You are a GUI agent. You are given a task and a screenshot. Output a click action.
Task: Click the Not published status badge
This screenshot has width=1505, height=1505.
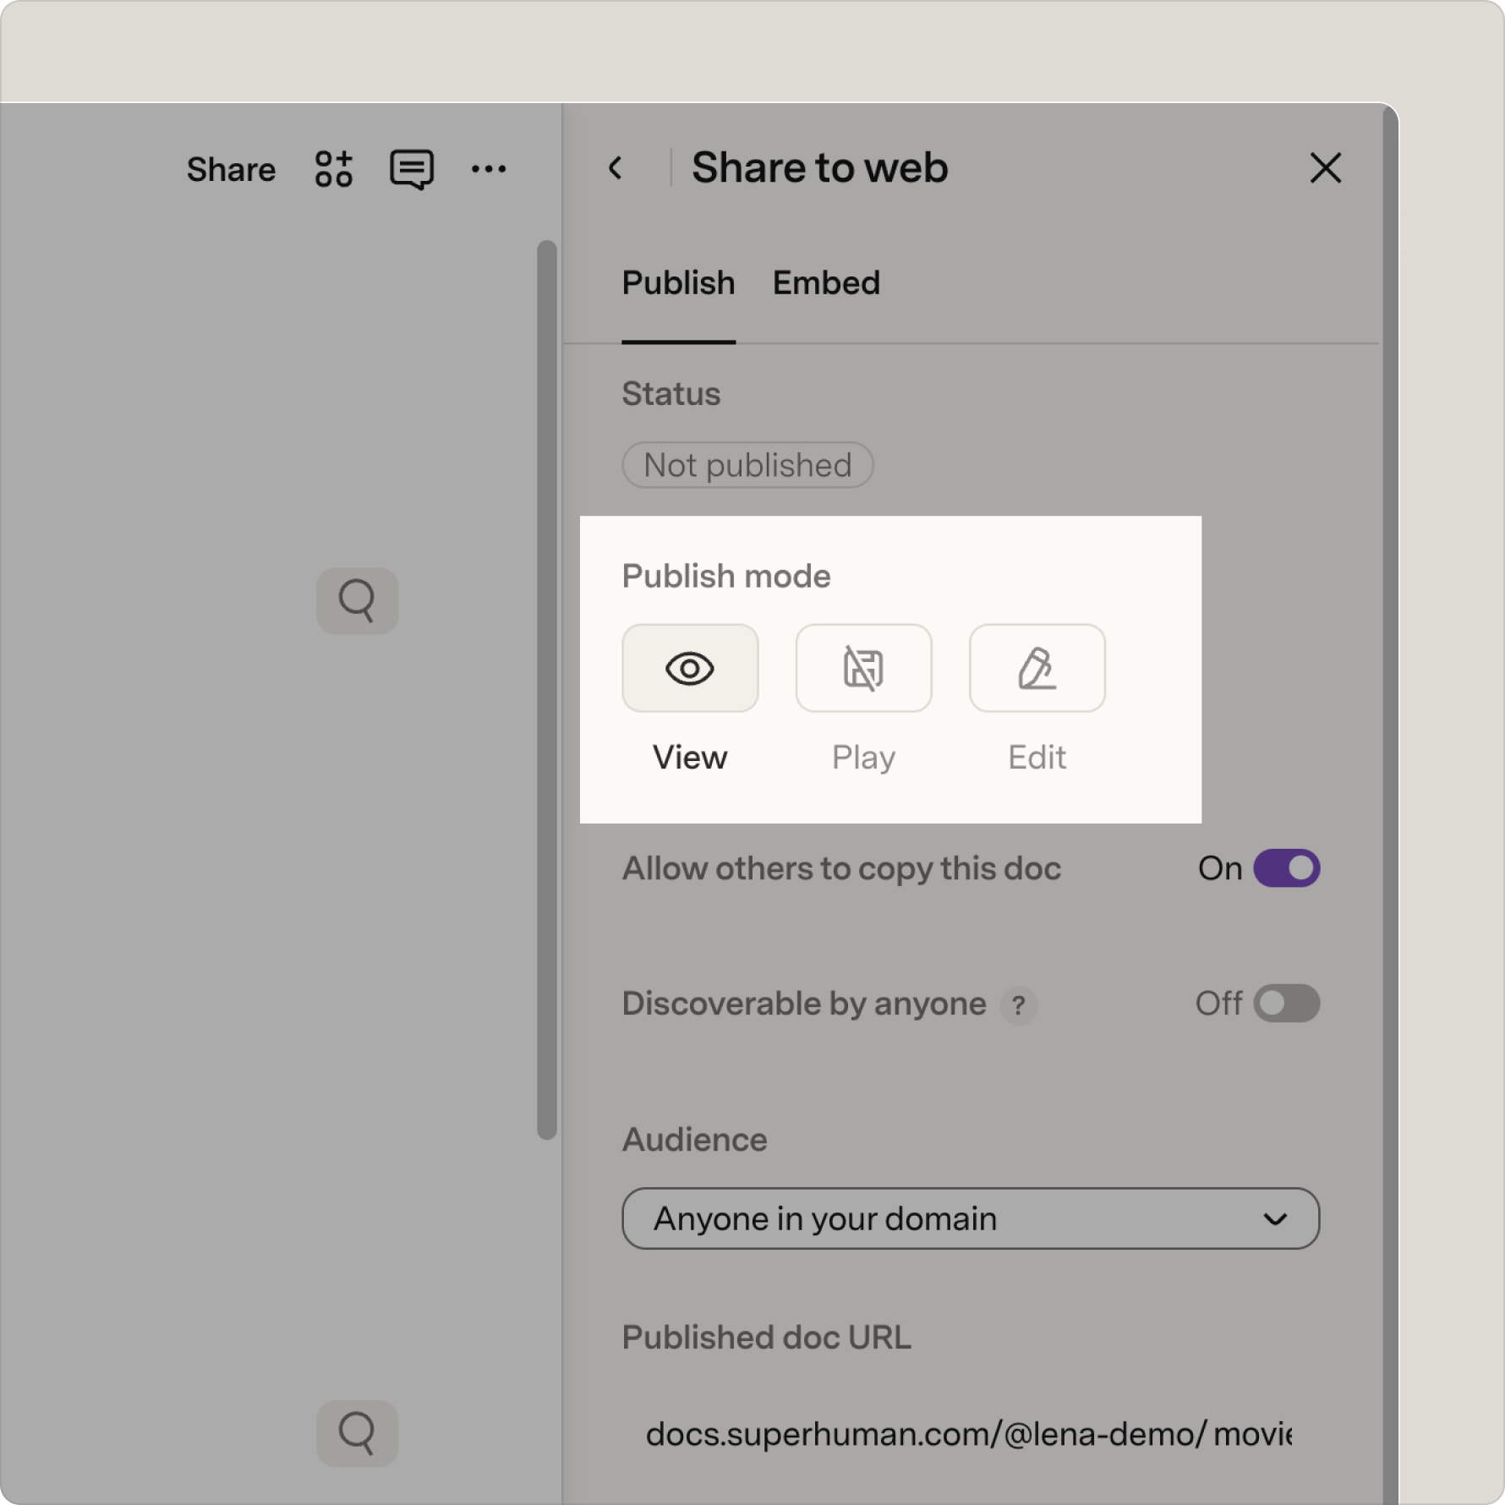747,465
